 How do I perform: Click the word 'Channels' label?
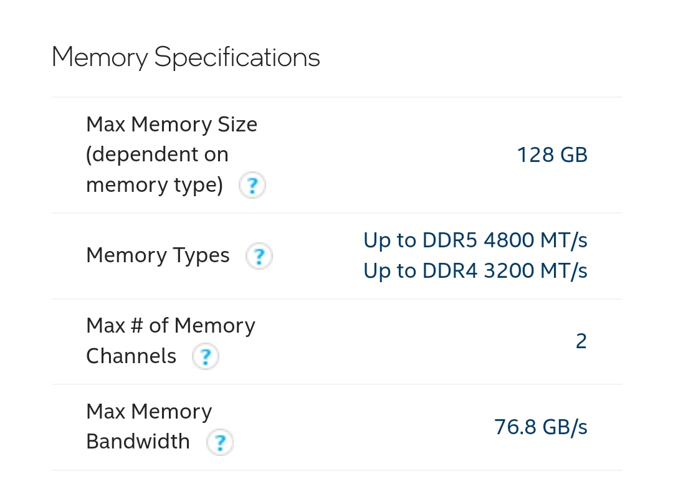coord(131,356)
